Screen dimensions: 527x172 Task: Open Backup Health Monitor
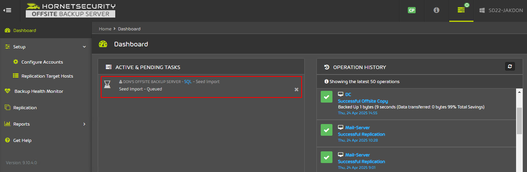39,91
